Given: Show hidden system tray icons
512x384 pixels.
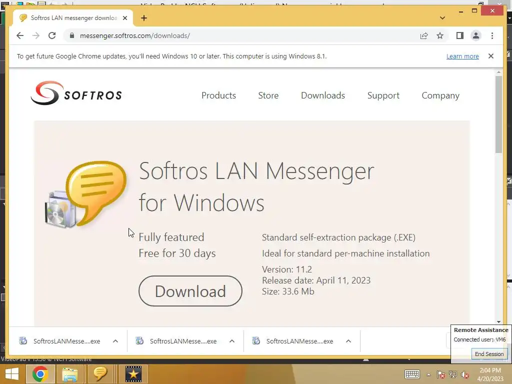Looking at the screenshot, I should 428,374.
